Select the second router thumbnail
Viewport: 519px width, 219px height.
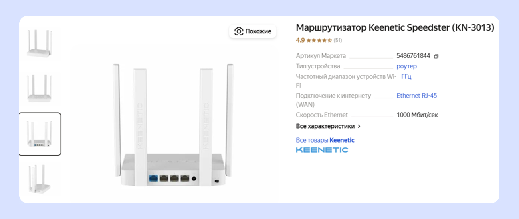click(40, 88)
